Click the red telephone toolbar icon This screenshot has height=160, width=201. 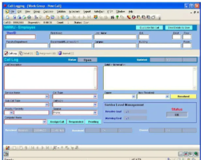point(129,17)
